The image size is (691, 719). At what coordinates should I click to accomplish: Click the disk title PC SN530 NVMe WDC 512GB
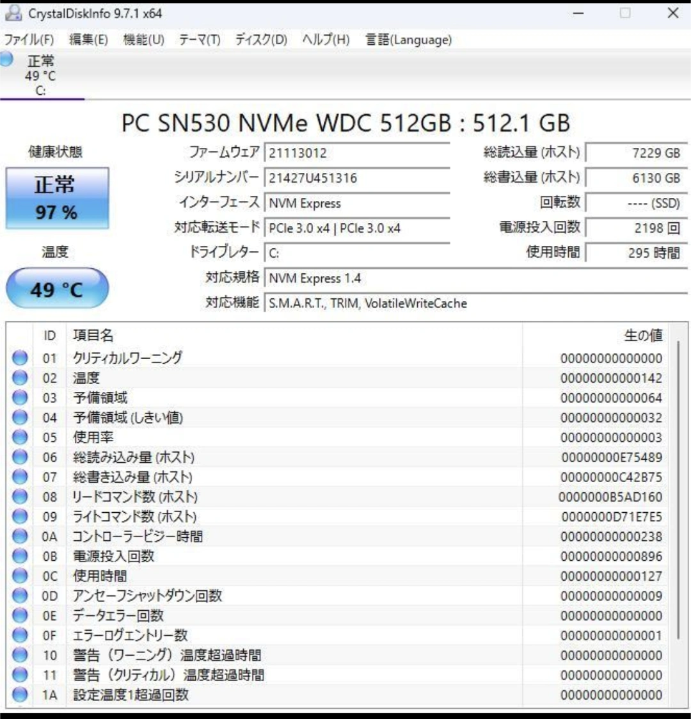point(345,123)
